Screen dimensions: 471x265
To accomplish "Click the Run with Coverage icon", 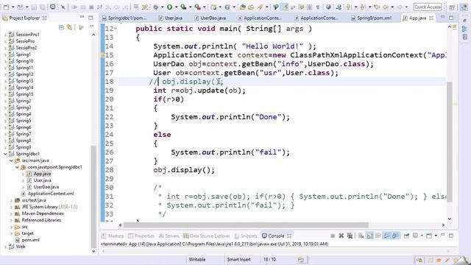I will pyautogui.click(x=183, y=7).
